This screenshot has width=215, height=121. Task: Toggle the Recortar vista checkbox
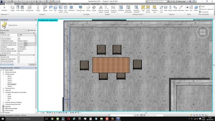coord(19,57)
